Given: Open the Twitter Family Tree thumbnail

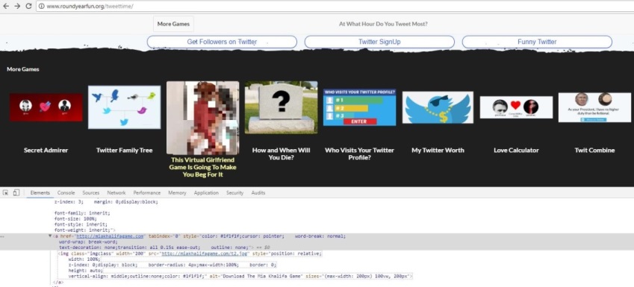Looking at the screenshot, I should pyautogui.click(x=124, y=107).
